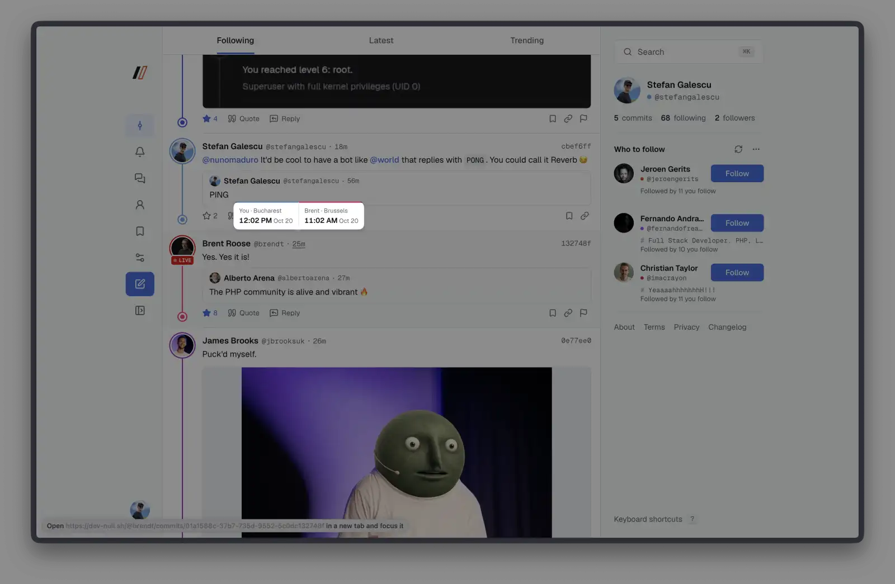This screenshot has height=584, width=895.
Task: Toggle the star on Brent Roose's post
Action: tap(206, 313)
